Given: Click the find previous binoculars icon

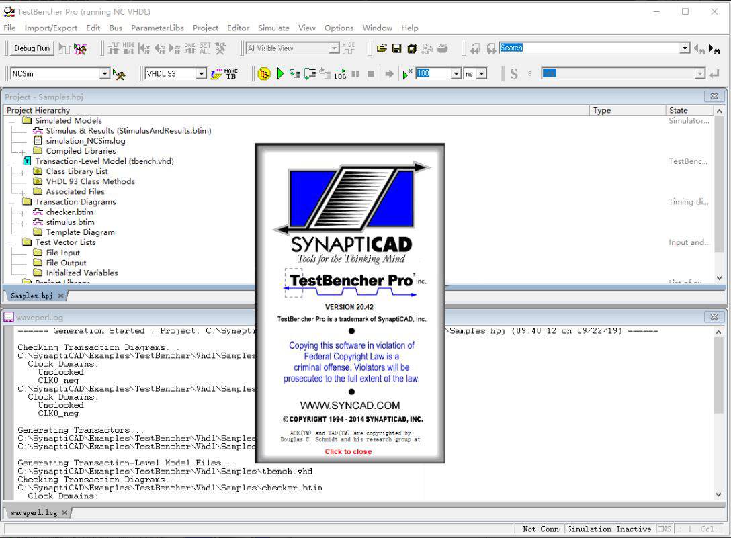Looking at the screenshot, I should [x=699, y=48].
